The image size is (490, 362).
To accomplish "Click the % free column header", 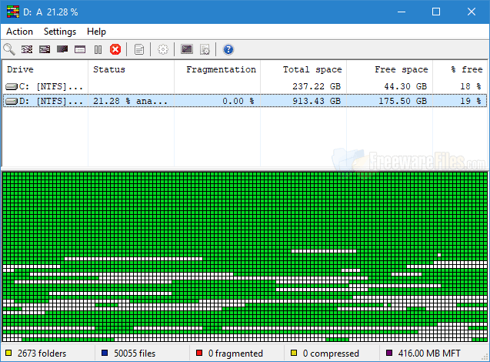I will point(460,69).
